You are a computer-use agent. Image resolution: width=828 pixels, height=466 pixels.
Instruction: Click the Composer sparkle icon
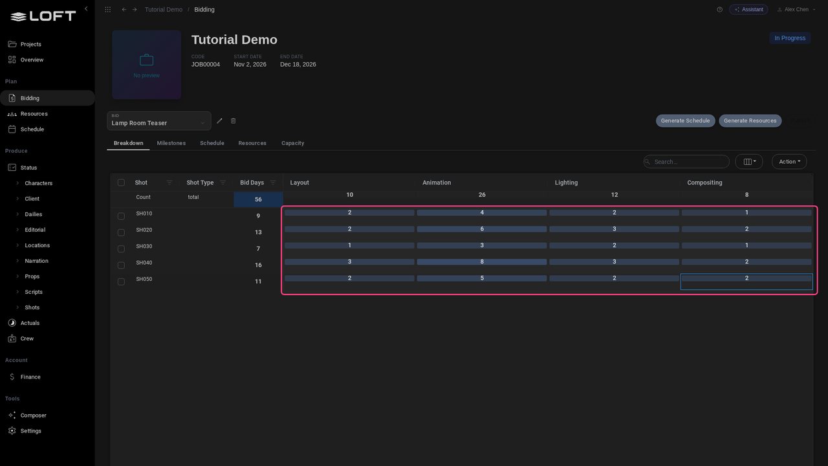pyautogui.click(x=12, y=416)
